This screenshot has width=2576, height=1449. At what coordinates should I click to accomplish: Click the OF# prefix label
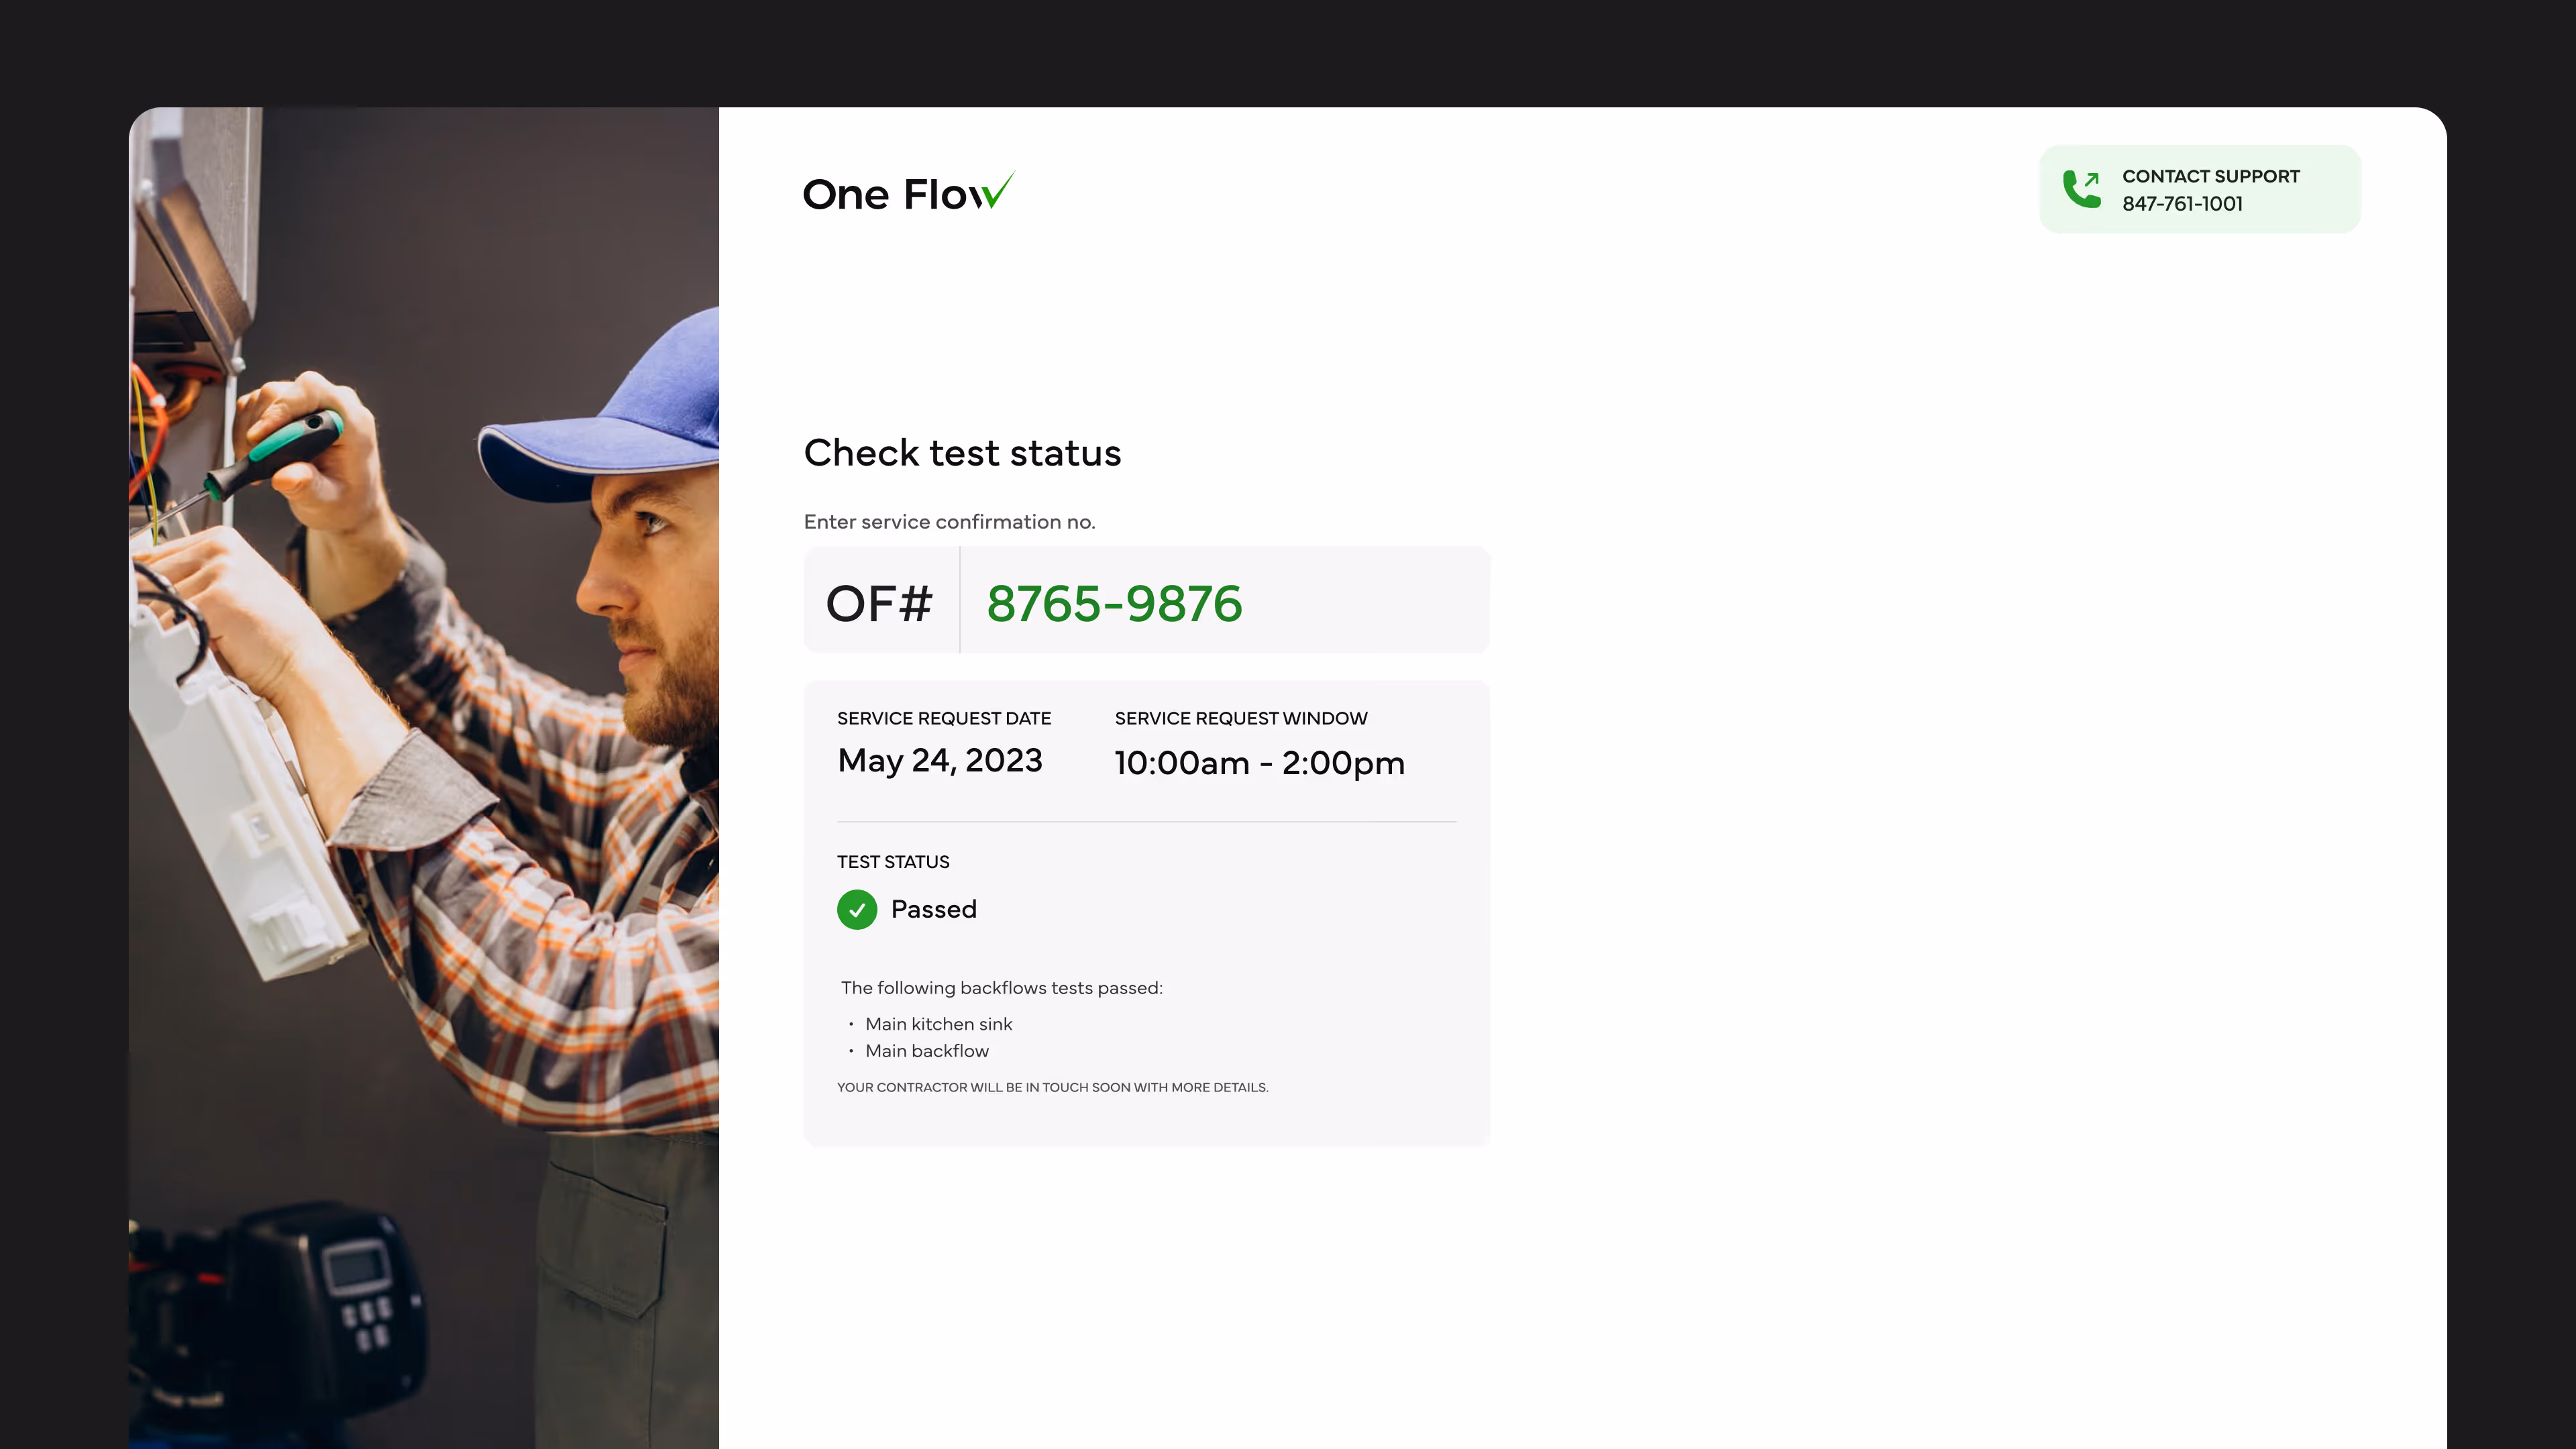click(x=879, y=602)
